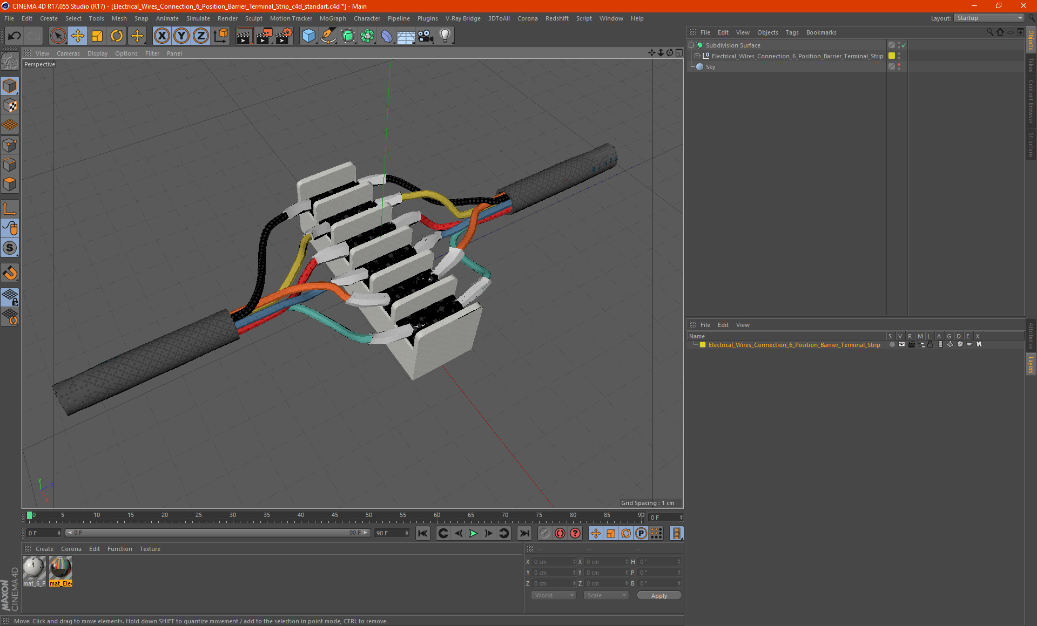
Task: Select the Rotate tool
Action: tap(117, 36)
